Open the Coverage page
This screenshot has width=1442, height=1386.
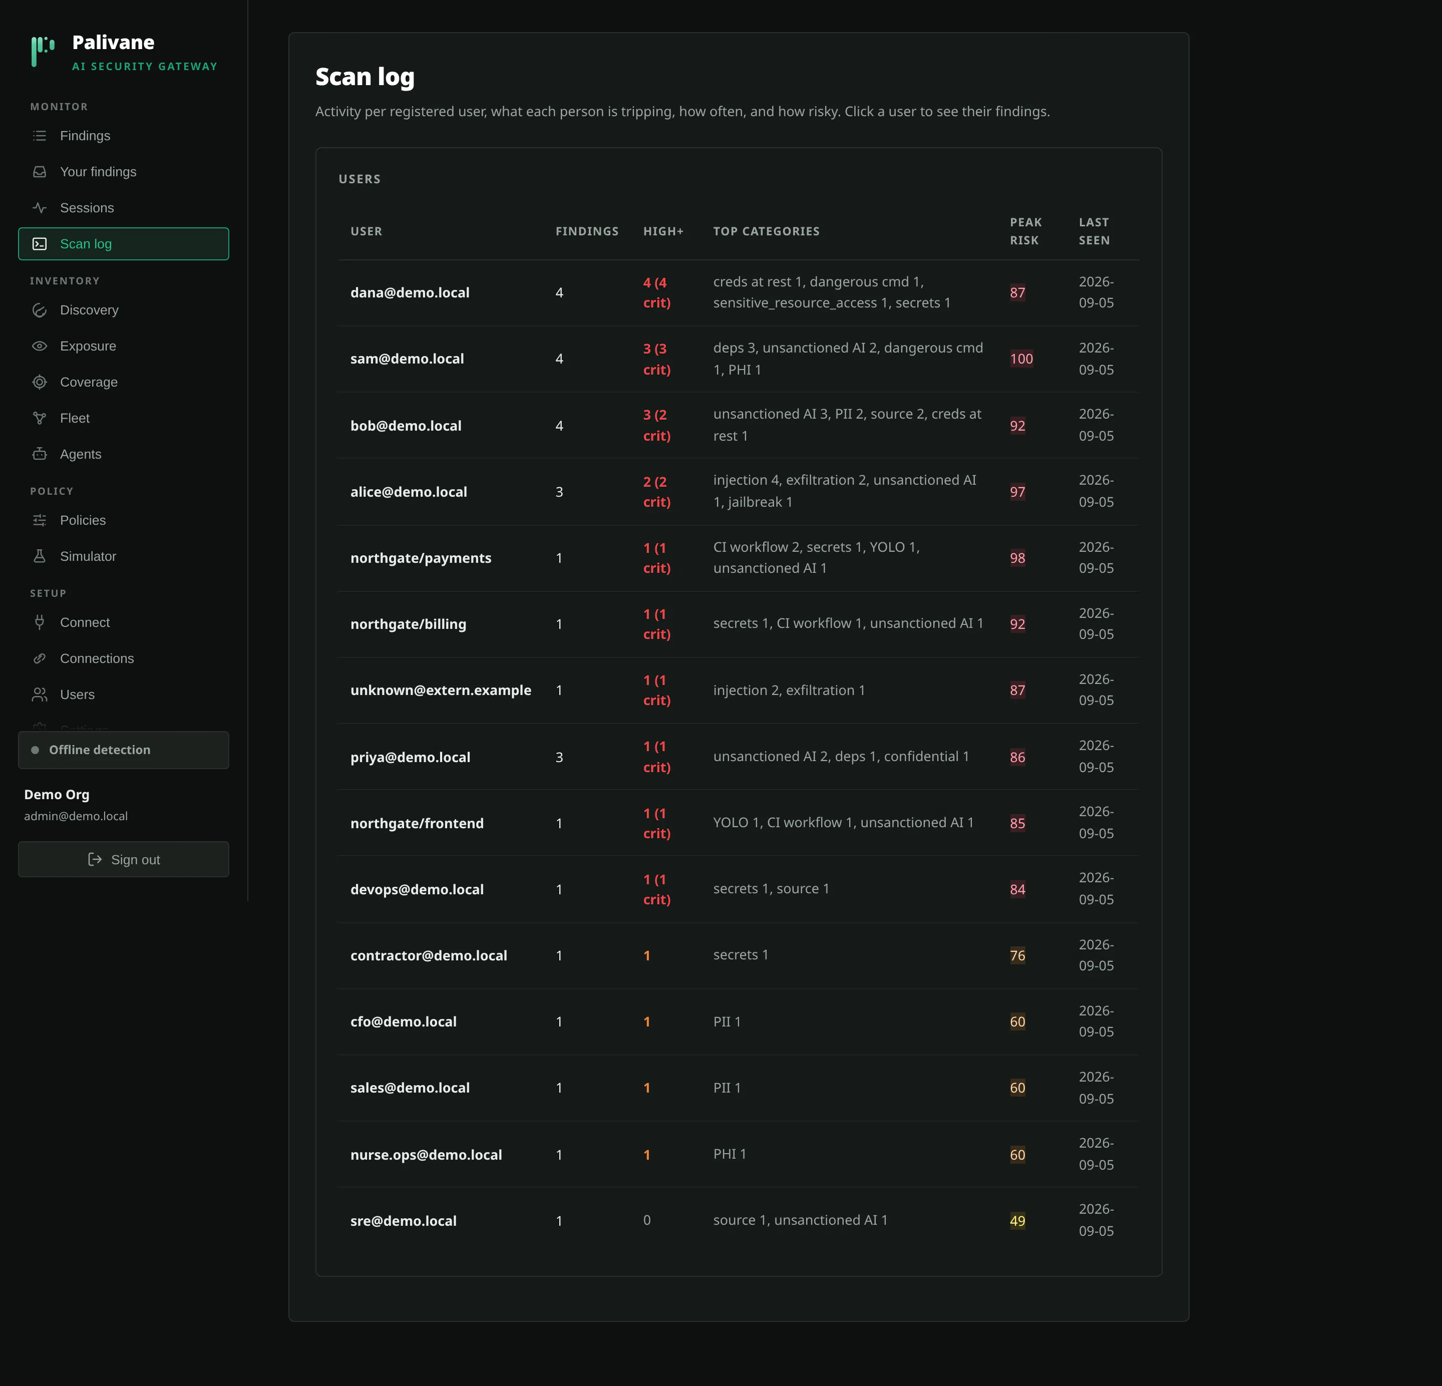[x=124, y=383]
